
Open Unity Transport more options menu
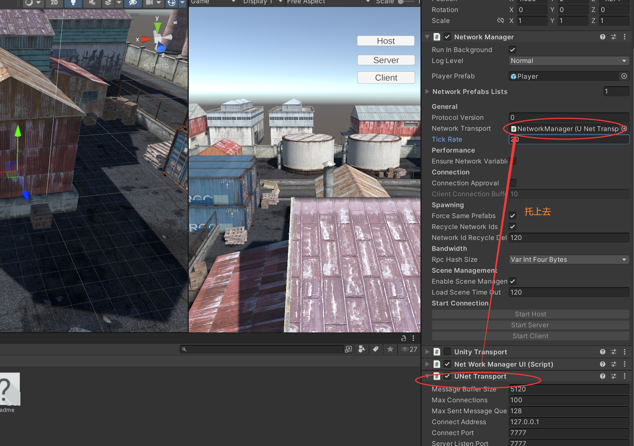click(x=625, y=352)
